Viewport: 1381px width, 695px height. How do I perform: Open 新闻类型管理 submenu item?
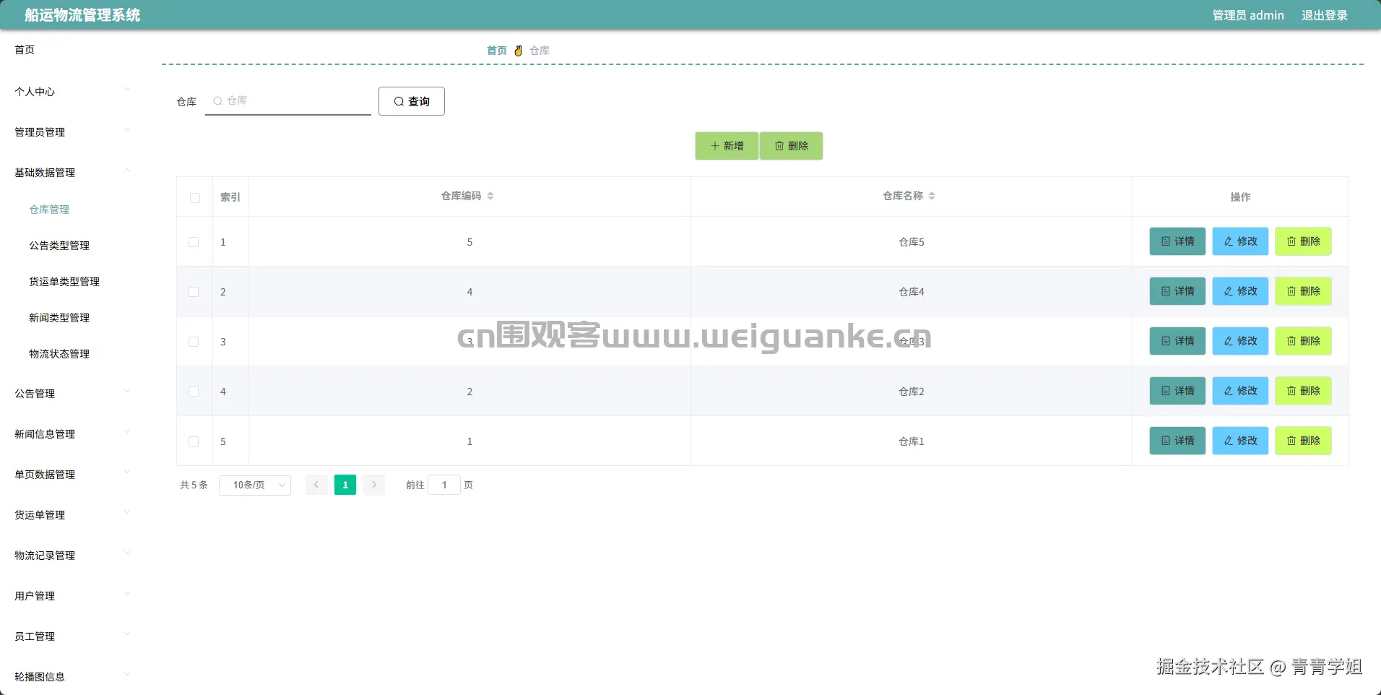coord(59,318)
